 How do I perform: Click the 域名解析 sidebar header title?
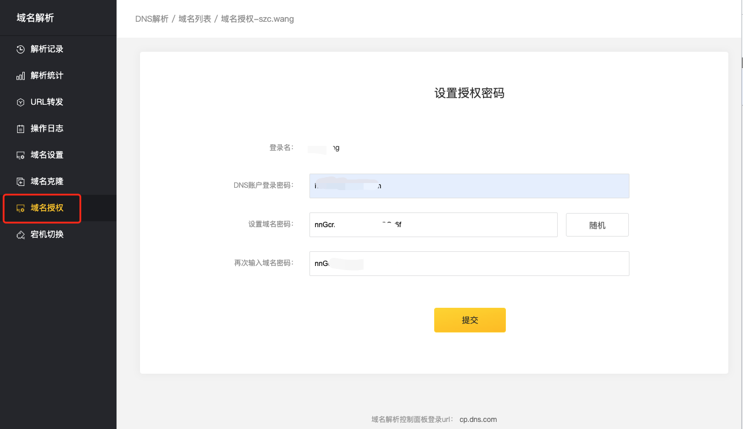(x=35, y=18)
